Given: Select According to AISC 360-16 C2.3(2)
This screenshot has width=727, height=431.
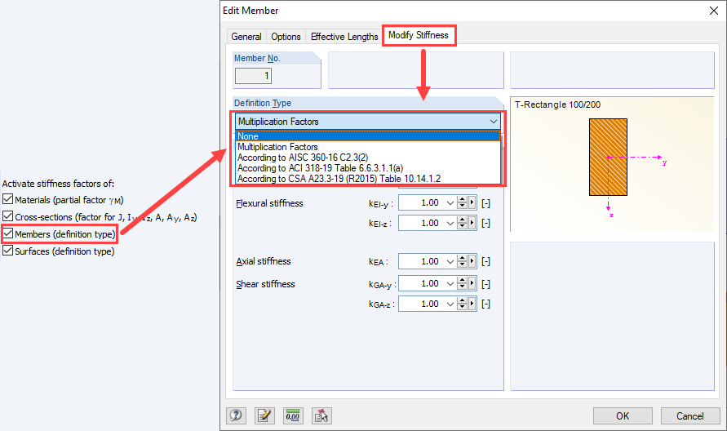Looking at the screenshot, I should (x=368, y=158).
